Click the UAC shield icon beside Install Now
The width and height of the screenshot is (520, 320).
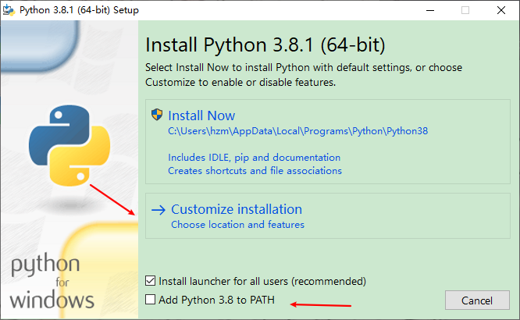tap(157, 115)
